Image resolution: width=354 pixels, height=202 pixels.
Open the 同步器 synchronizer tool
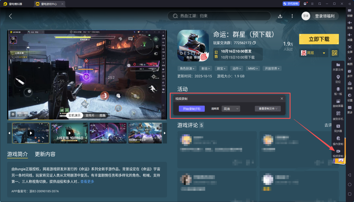click(x=338, y=128)
